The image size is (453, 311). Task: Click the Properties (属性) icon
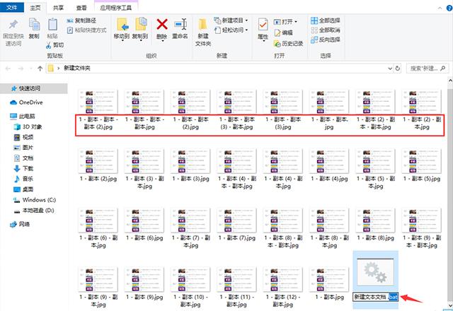coord(263,25)
